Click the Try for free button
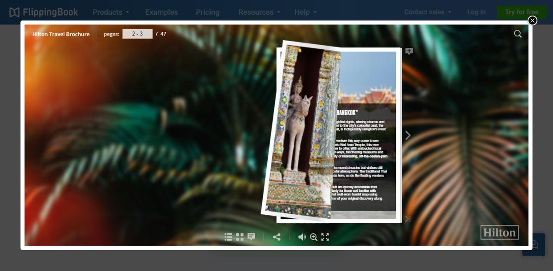This screenshot has height=271, width=553. [x=521, y=12]
